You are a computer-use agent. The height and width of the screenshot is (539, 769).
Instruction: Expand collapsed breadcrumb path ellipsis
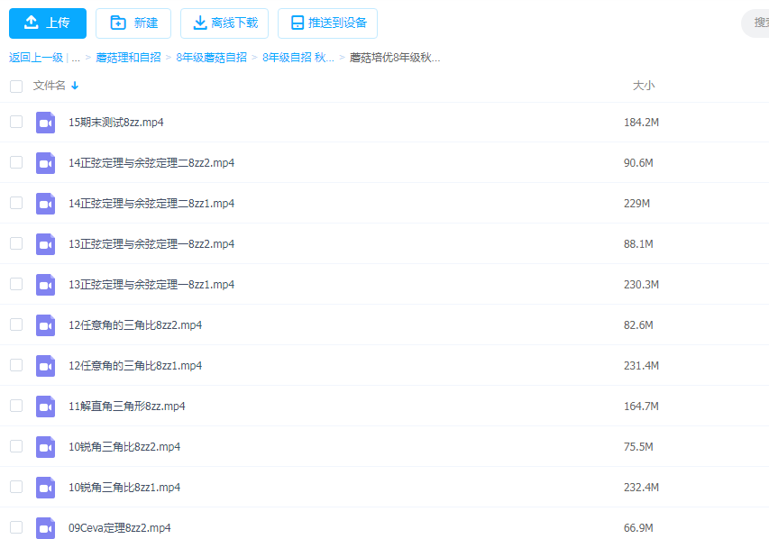coord(76,58)
